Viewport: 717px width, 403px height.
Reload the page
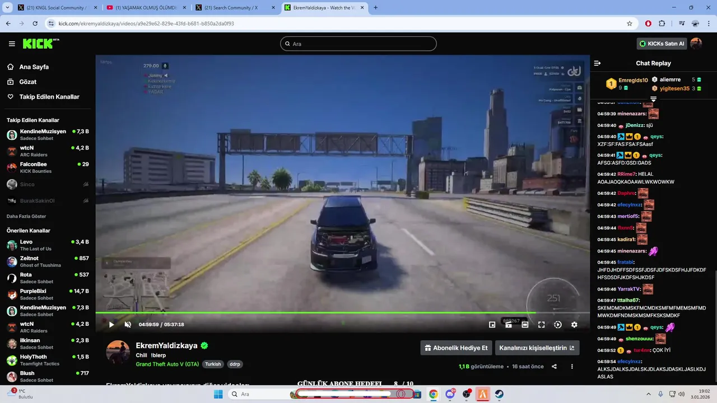pyautogui.click(x=35, y=24)
